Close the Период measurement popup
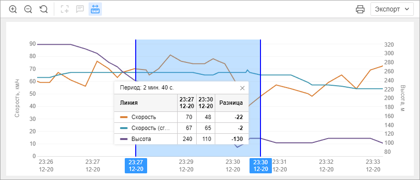 click(x=242, y=88)
